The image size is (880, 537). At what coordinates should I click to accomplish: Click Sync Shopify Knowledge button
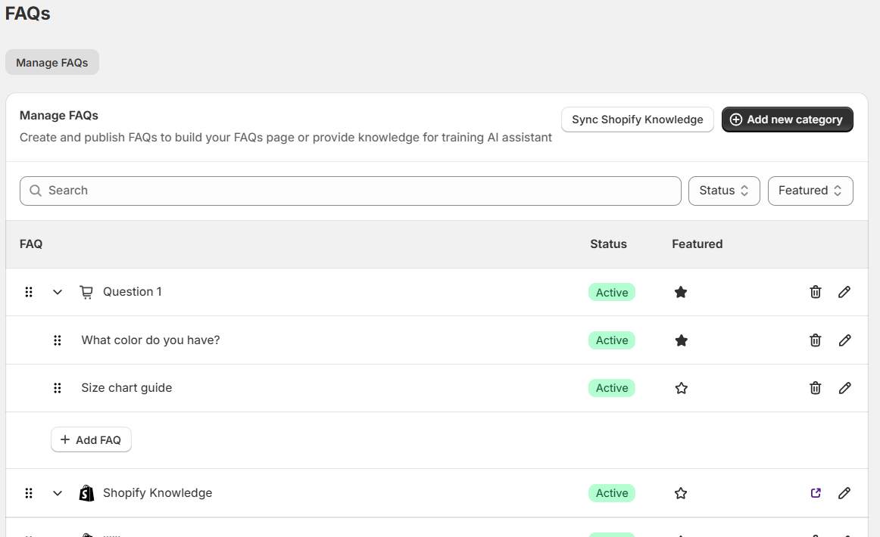click(637, 120)
